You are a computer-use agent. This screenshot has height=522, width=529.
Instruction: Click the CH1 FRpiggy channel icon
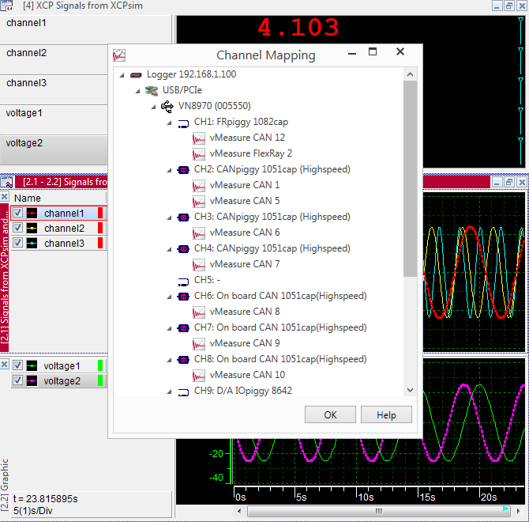[x=183, y=123]
